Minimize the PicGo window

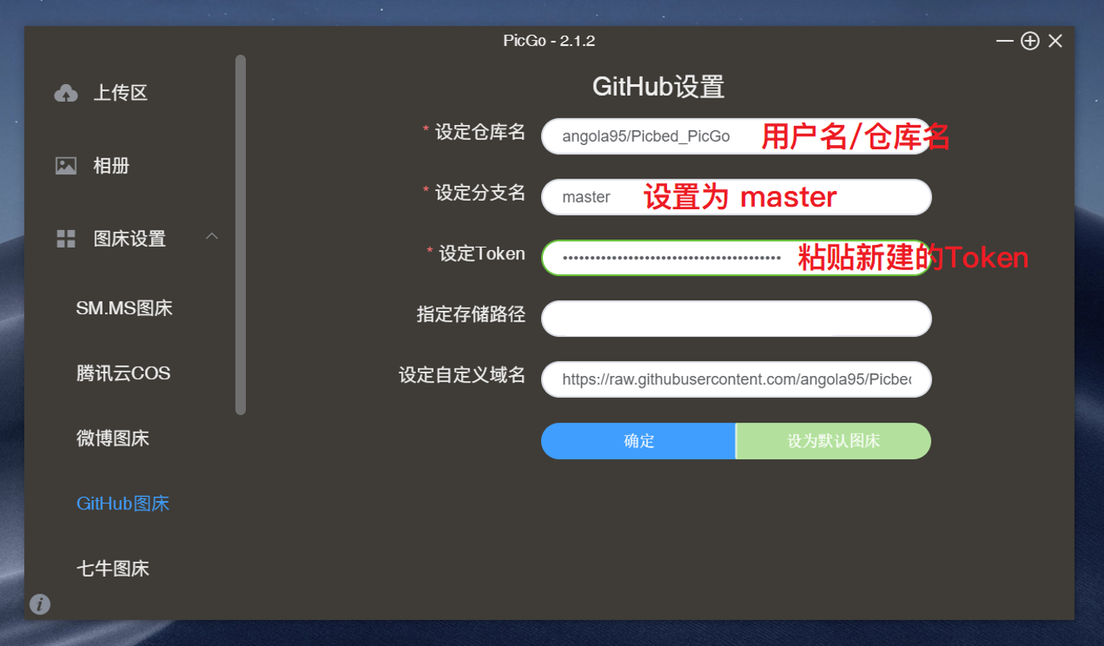pos(1005,41)
